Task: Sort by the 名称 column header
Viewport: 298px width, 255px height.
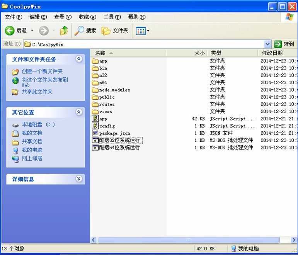Action: tap(128, 53)
